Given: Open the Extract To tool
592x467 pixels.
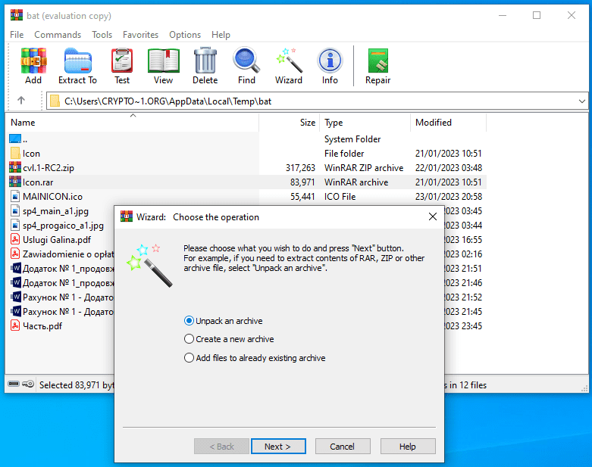Looking at the screenshot, I should [77, 66].
